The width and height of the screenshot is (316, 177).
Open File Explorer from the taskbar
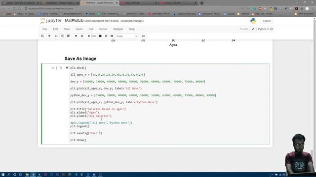tap(27, 175)
